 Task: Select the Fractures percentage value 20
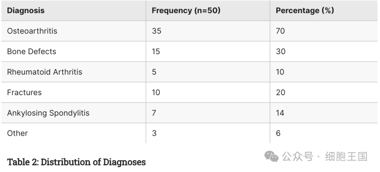click(280, 92)
